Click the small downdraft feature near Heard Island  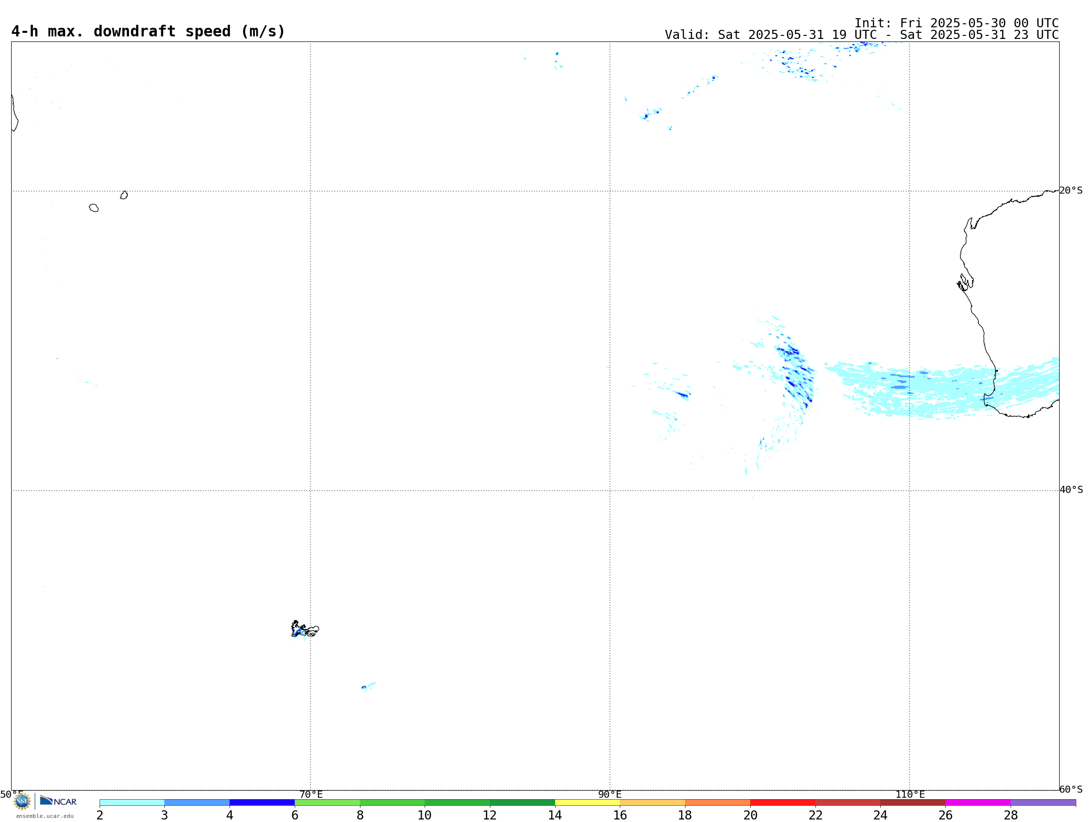369,686
